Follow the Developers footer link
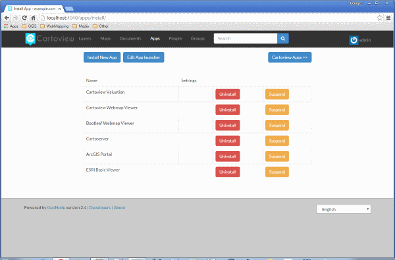The image size is (395, 260). [x=100, y=207]
